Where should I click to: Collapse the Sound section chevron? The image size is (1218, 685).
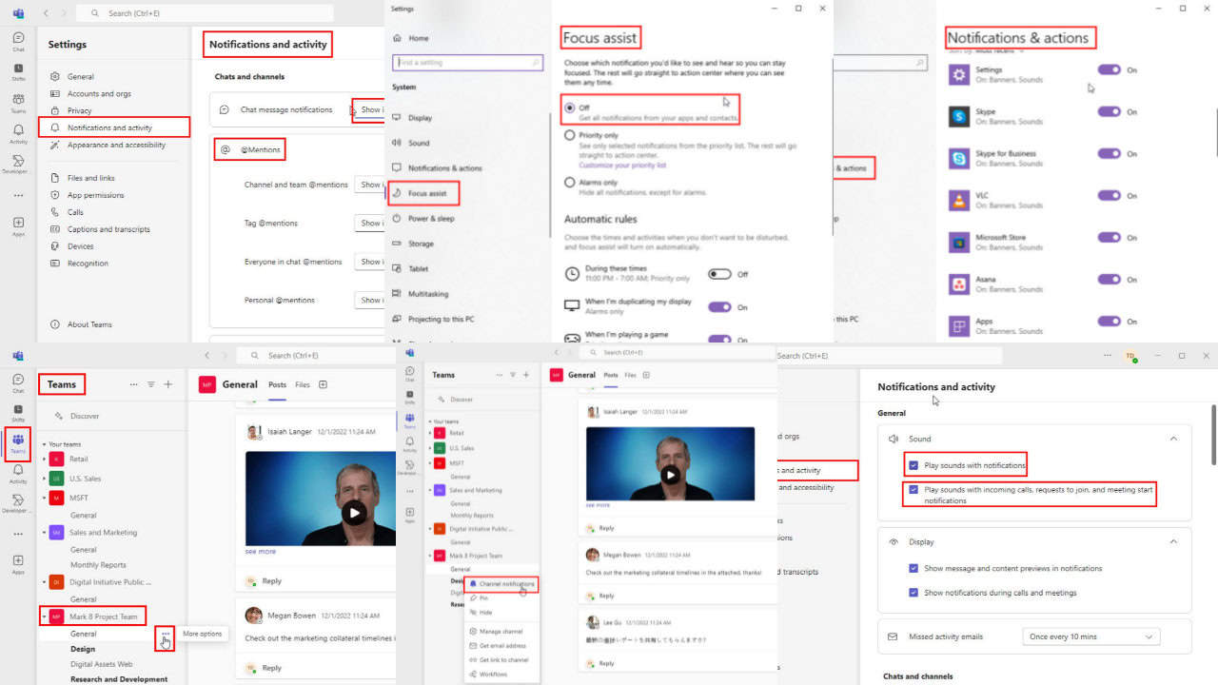click(x=1173, y=439)
